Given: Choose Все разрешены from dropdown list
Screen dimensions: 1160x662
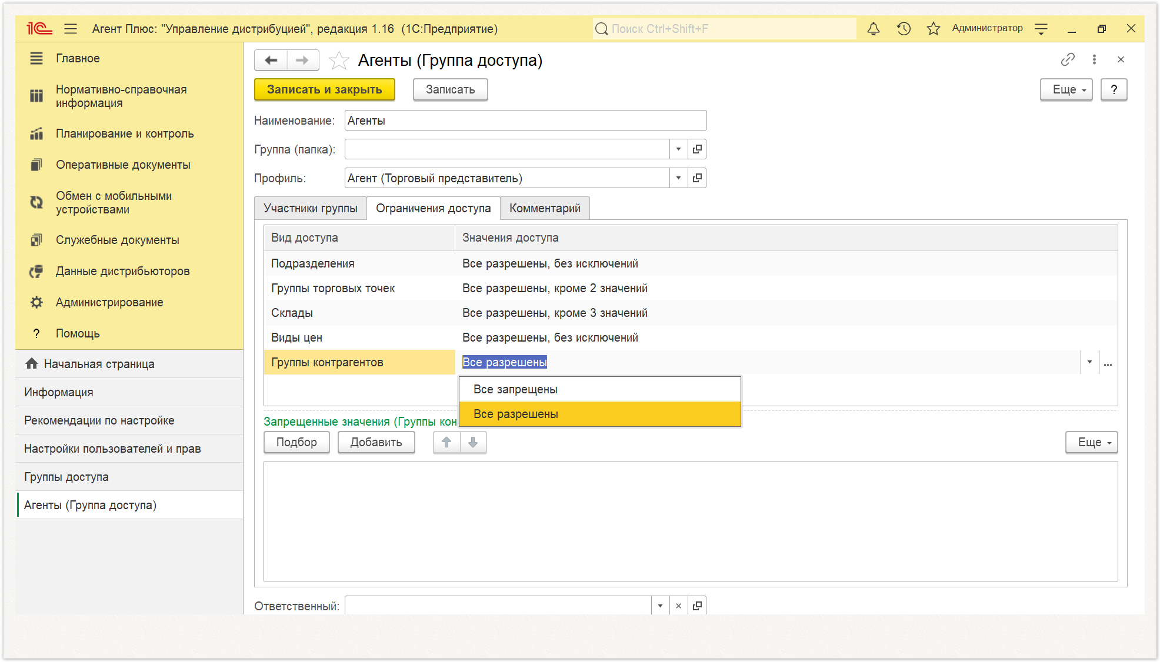Looking at the screenshot, I should click(x=600, y=414).
